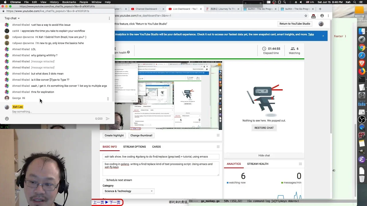The width and height of the screenshot is (367, 206).
Task: Dismiss the blue Analytics banner
Action: 323,36
